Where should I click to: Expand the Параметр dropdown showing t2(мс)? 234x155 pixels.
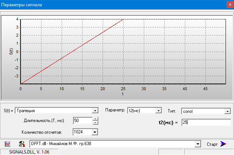(x=158, y=111)
